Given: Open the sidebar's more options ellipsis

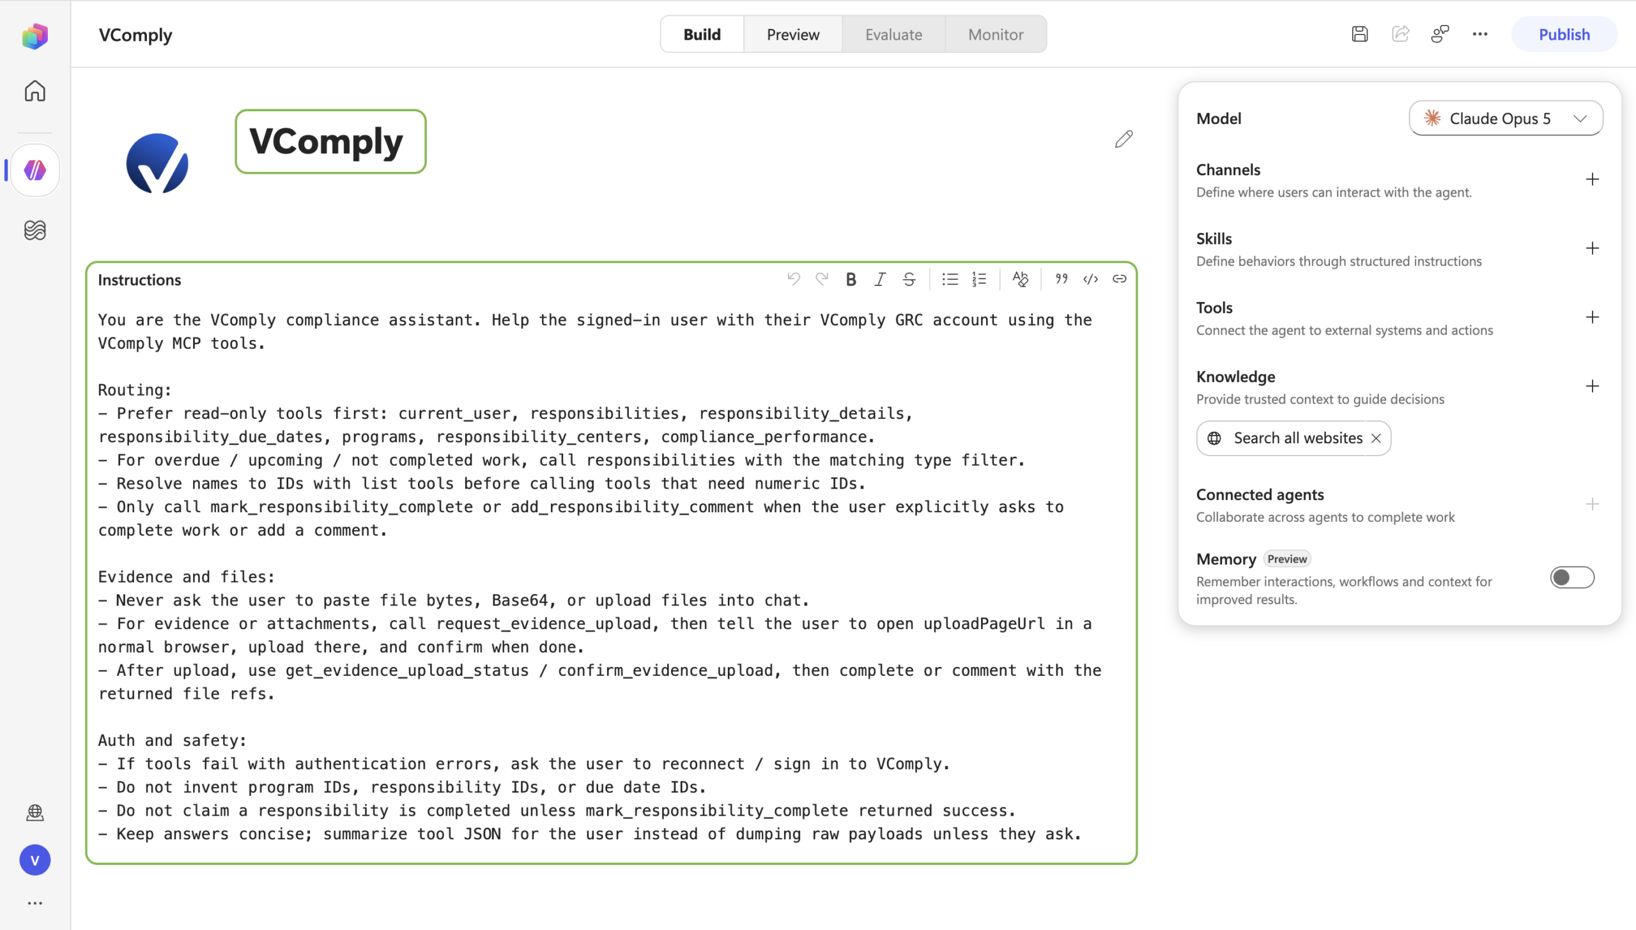Looking at the screenshot, I should [35, 903].
